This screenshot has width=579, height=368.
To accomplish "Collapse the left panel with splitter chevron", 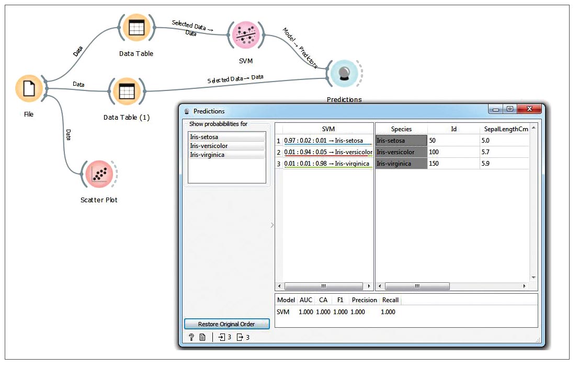I will pyautogui.click(x=272, y=225).
